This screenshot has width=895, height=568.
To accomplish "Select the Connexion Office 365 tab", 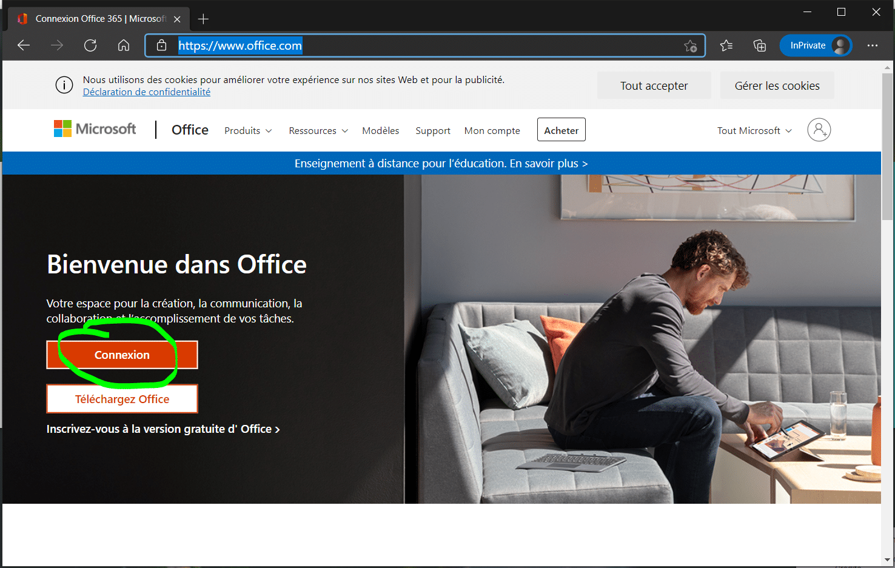I will [x=100, y=19].
